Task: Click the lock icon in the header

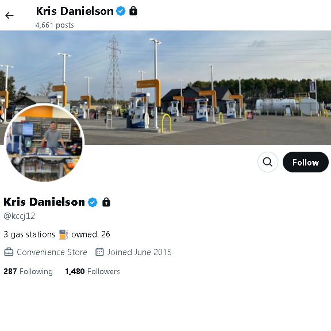Action: pos(133,11)
